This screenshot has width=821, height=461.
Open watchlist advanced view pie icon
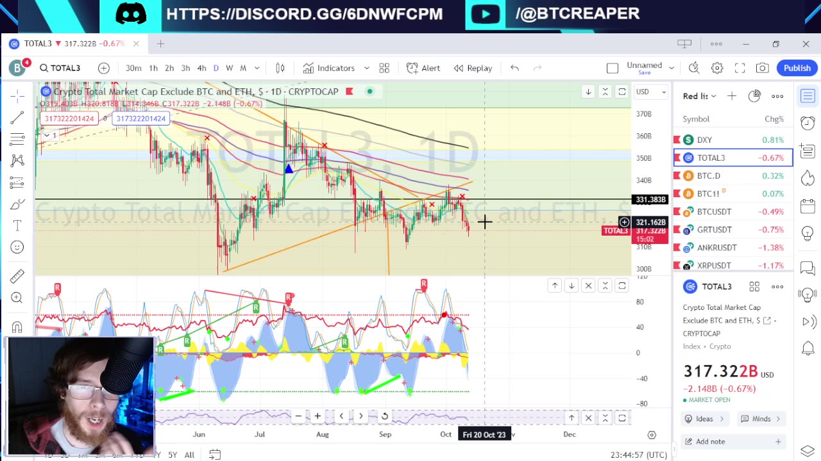click(x=754, y=96)
